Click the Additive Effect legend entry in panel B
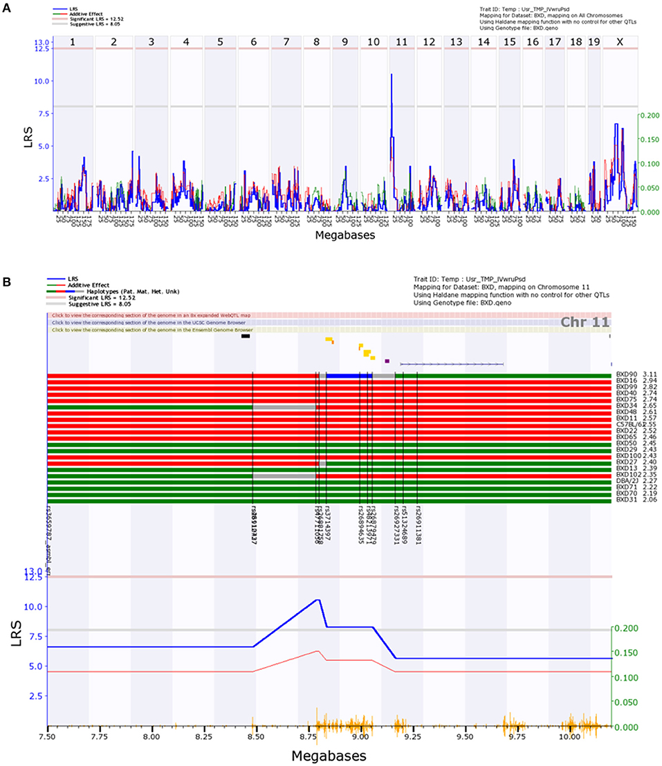The image size is (662, 766). (x=89, y=285)
